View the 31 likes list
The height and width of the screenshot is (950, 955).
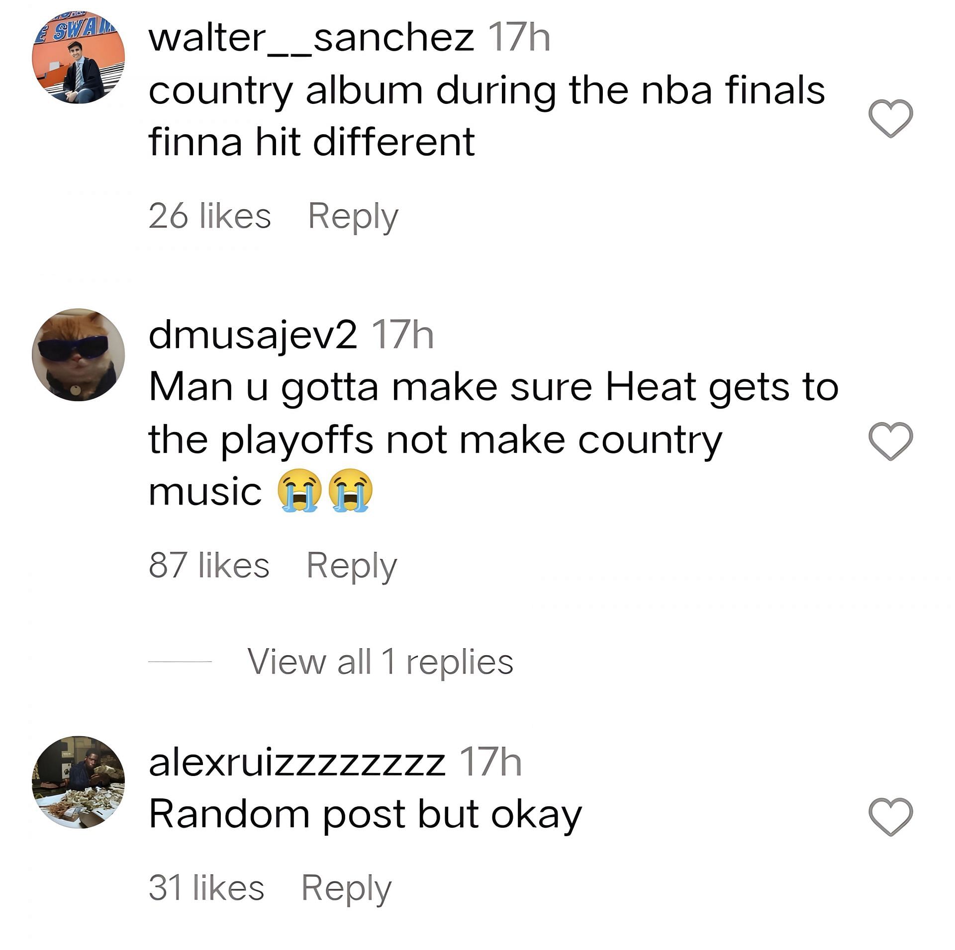pyautogui.click(x=206, y=888)
